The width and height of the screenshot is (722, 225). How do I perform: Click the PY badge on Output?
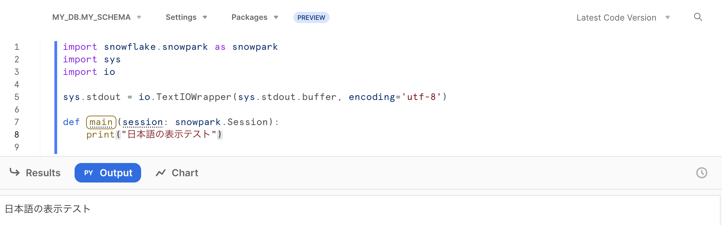coord(89,173)
